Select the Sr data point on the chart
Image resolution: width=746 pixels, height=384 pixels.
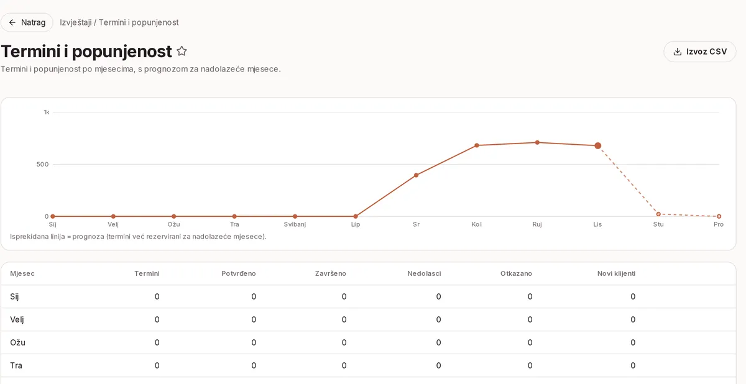click(x=416, y=175)
